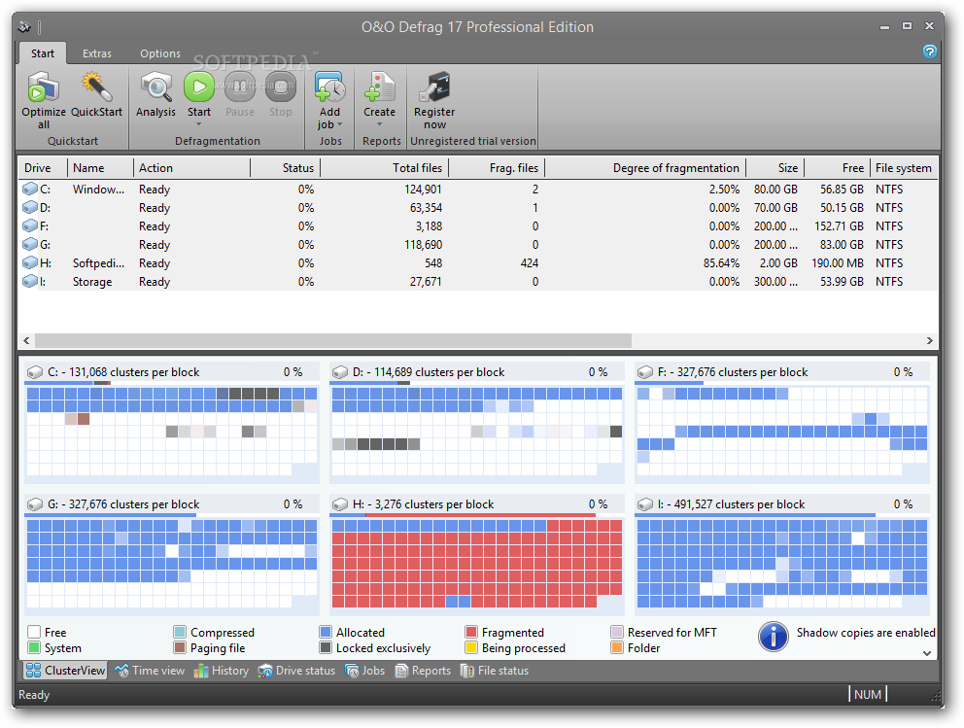Viewport: 964px width, 728px height.
Task: Click the System green legend swatch
Action: (x=34, y=647)
